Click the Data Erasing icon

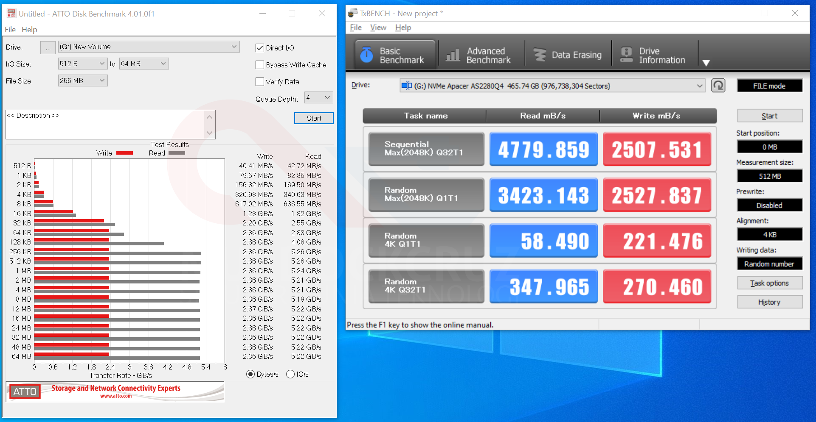[540, 55]
